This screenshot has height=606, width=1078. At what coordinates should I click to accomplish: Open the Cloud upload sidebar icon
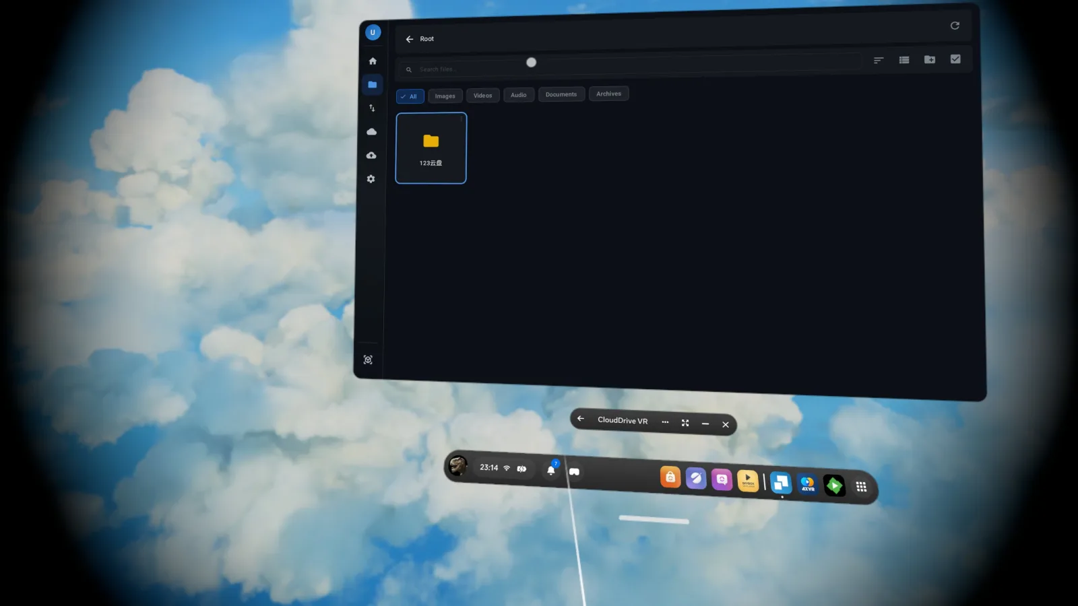(371, 156)
